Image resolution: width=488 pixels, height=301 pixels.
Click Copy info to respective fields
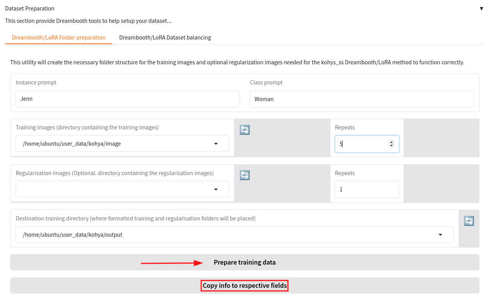point(245,286)
